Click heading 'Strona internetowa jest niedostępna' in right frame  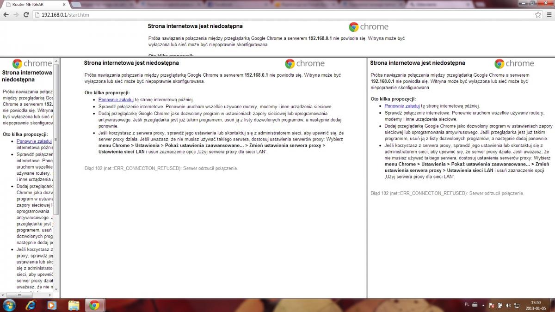click(x=418, y=63)
